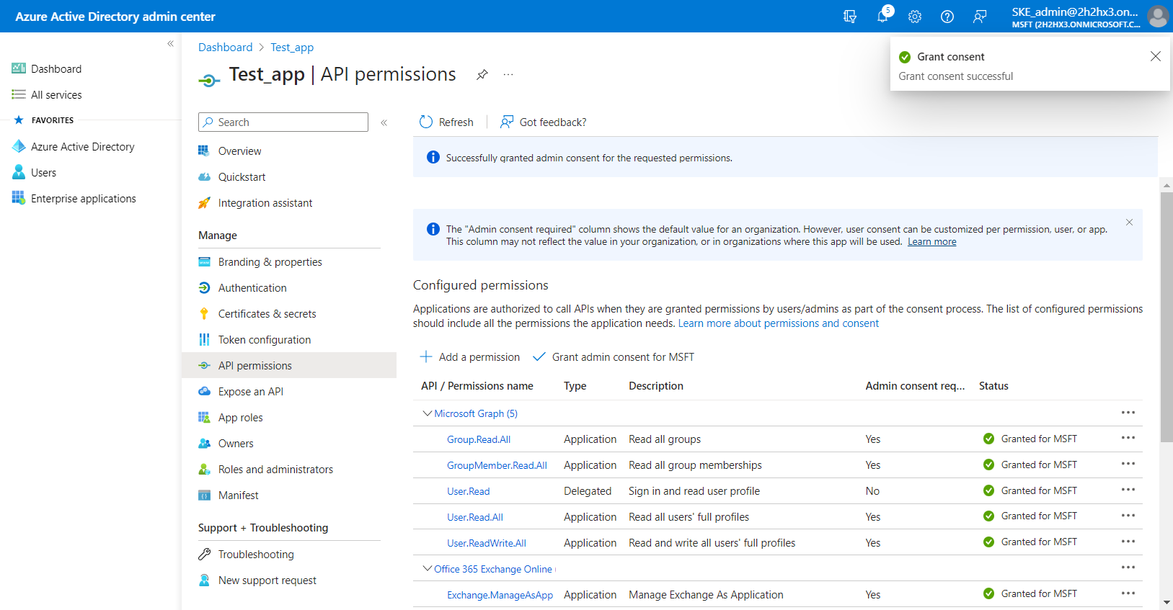Screen dimensions: 1173x610
Task: Click the resource menu Search box
Action: tap(283, 122)
